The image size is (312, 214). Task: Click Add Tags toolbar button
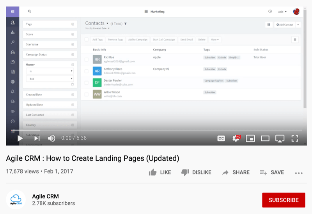97,40
